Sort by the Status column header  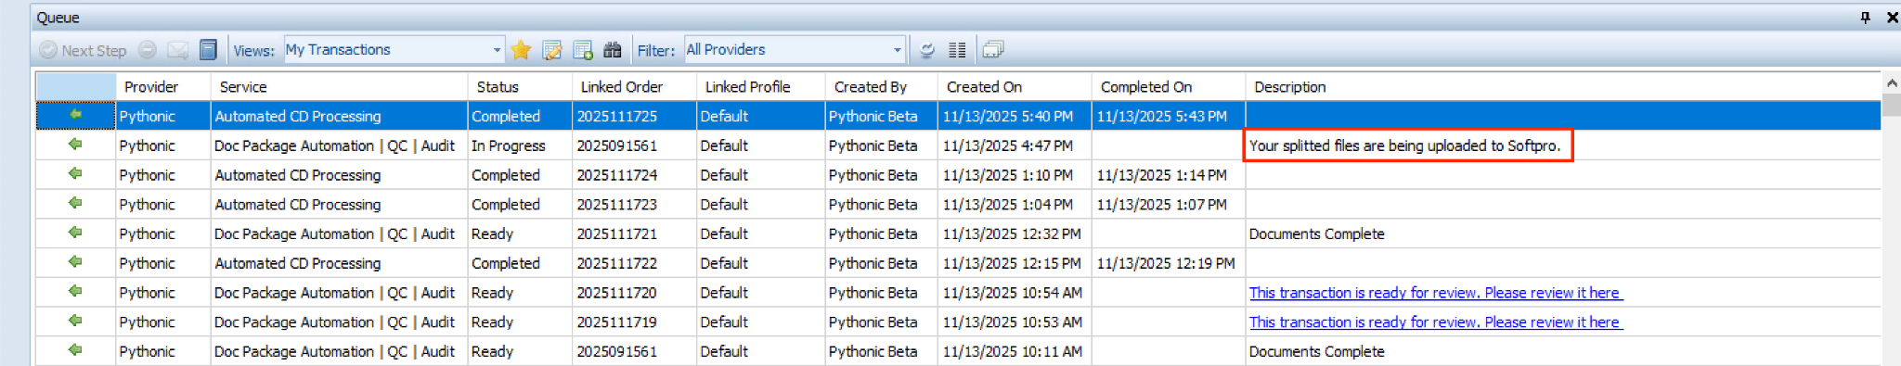[520, 87]
